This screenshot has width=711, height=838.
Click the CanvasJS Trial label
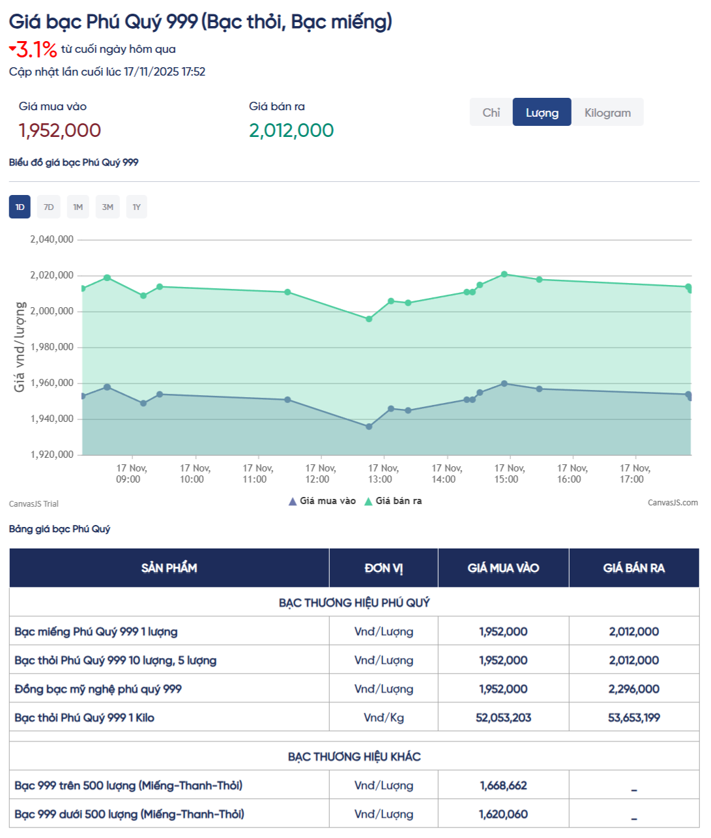tap(34, 504)
